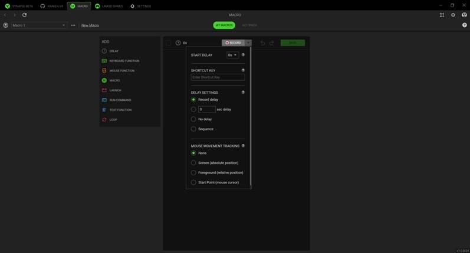Viewport: 470px width, 253px height.
Task: Select Screen (absolute position) radio button
Action: click(x=193, y=163)
